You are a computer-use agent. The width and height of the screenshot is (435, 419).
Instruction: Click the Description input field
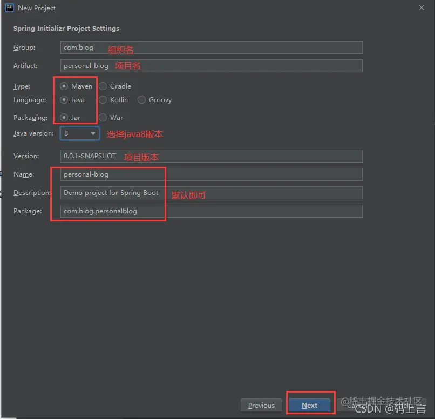coord(212,193)
